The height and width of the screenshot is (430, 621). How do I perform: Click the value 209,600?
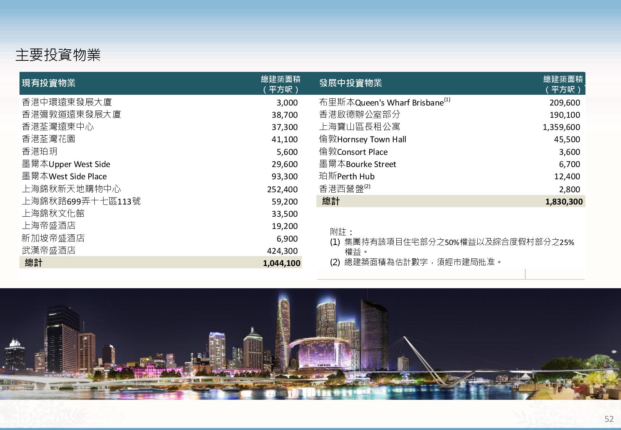(x=565, y=102)
